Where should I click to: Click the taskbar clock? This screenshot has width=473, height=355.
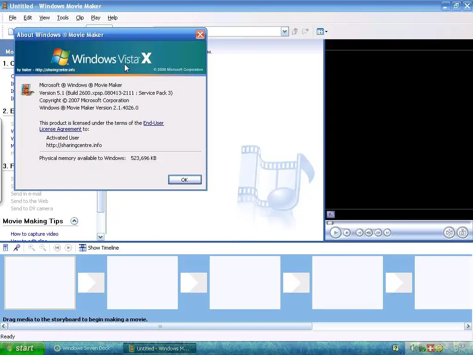pos(461,348)
